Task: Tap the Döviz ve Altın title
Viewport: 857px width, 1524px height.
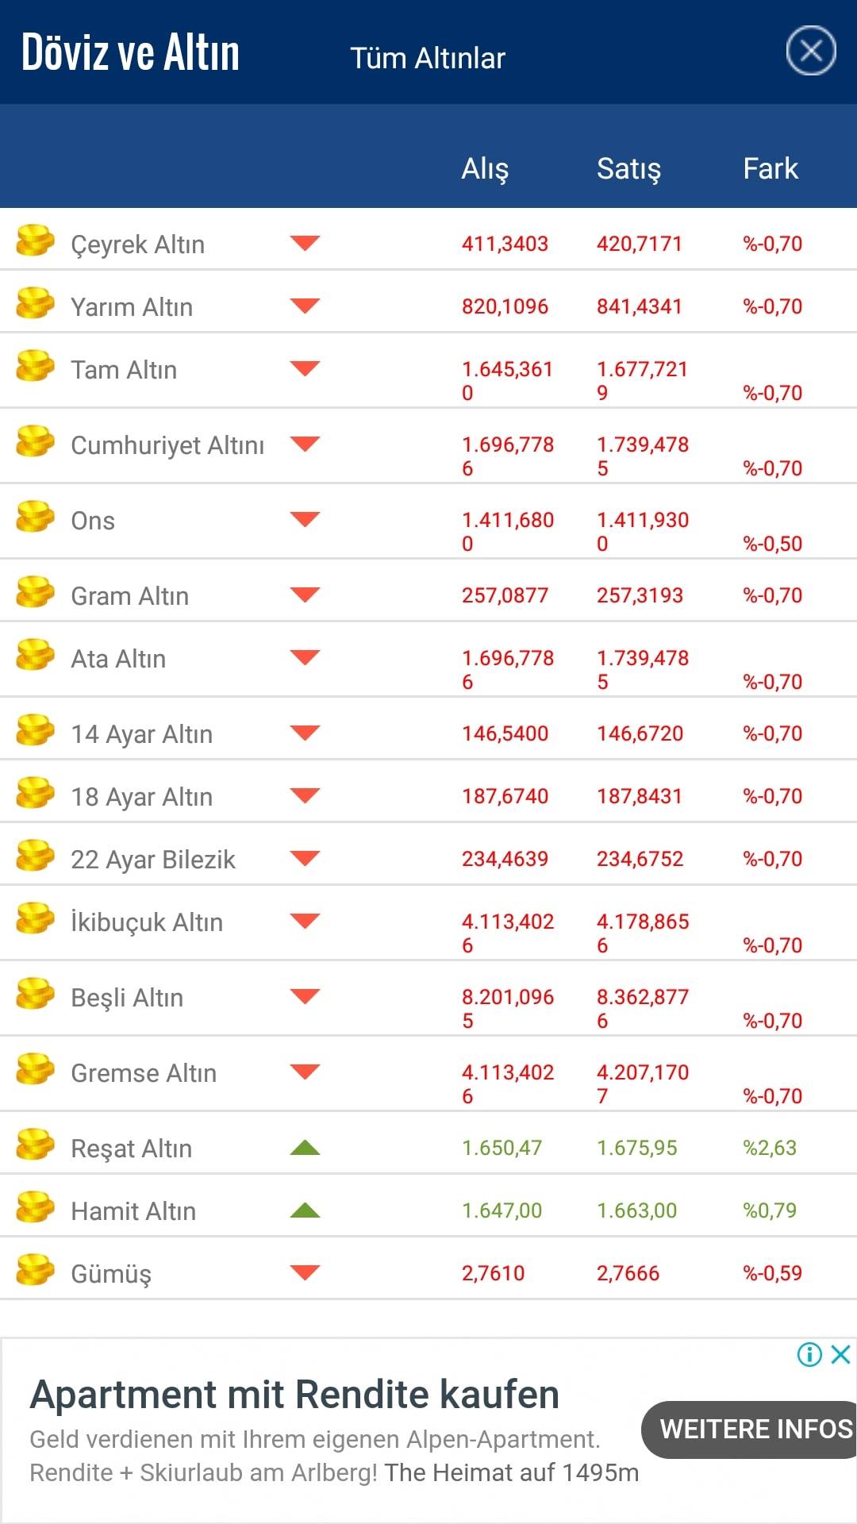Action: click(x=130, y=52)
